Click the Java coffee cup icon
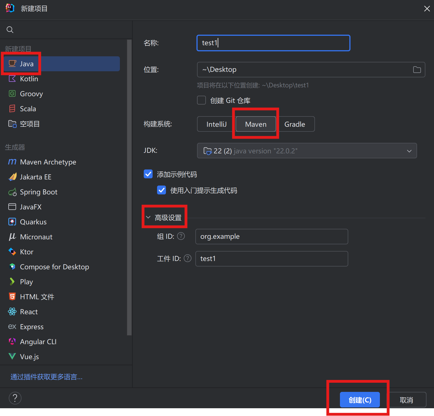 click(12, 64)
